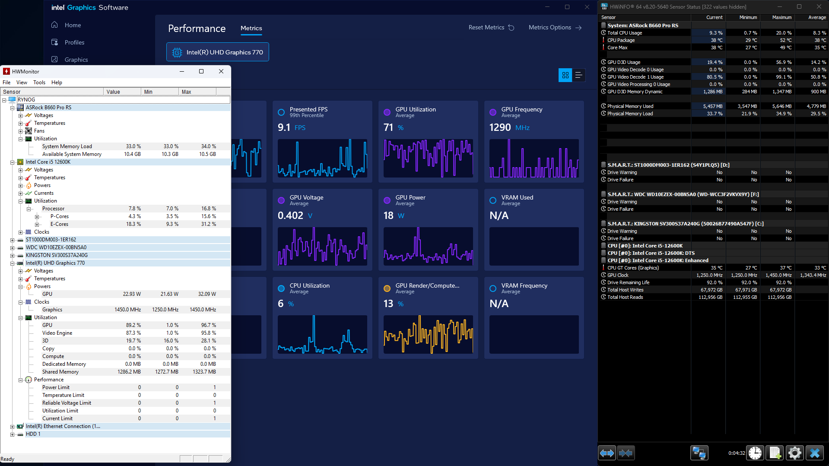This screenshot has width=829, height=466.
Task: Reset the HWiNFO clock timer icon
Action: [755, 453]
